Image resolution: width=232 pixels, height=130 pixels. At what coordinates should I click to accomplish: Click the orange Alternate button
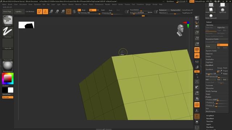pos(8,97)
